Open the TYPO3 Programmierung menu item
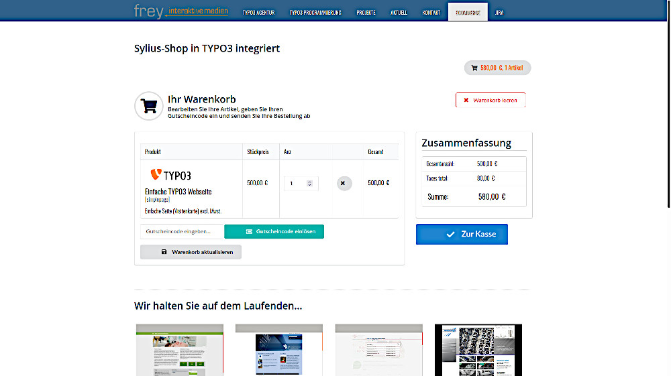Screen dimensions: 671x376 click(x=315, y=13)
